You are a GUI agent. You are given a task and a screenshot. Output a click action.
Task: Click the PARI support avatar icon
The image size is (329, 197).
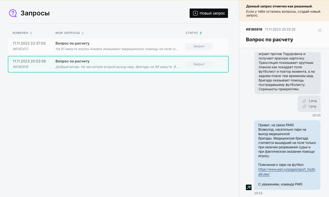[x=248, y=187]
